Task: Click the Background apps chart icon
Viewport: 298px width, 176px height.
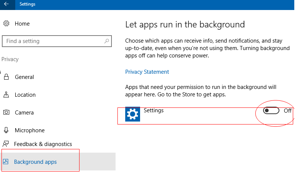Action: 6,162
